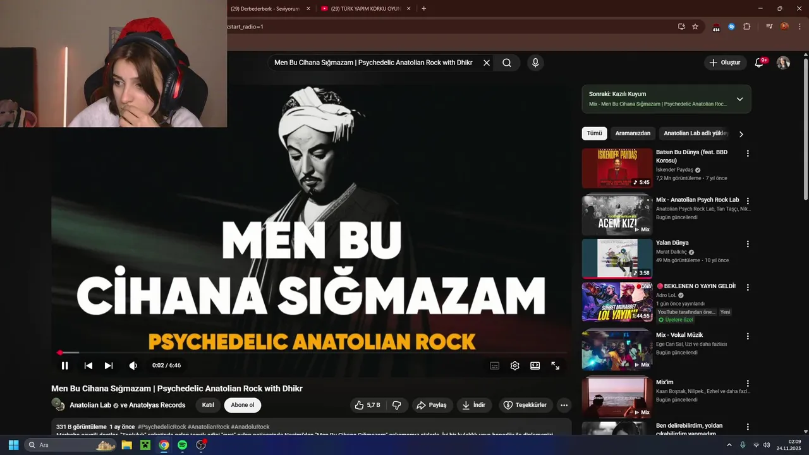The width and height of the screenshot is (809, 455).
Task: Click the search magnifier button
Action: [507, 63]
